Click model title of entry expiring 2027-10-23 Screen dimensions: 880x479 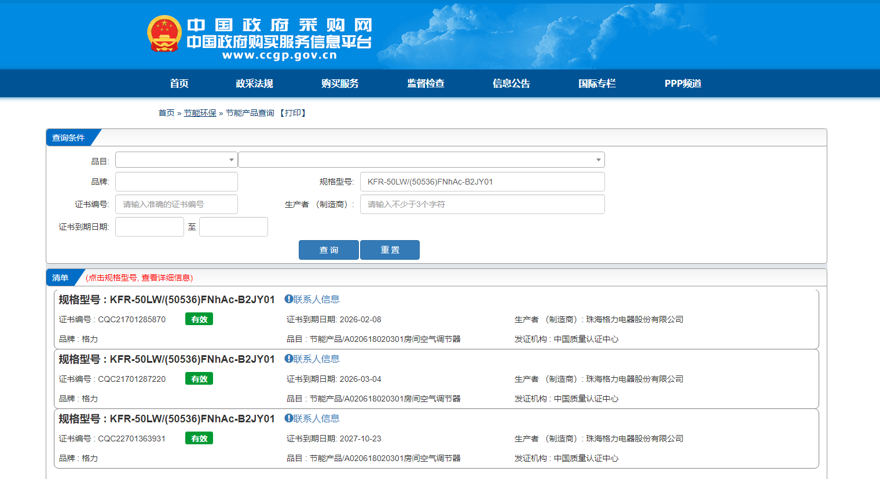pos(167,419)
